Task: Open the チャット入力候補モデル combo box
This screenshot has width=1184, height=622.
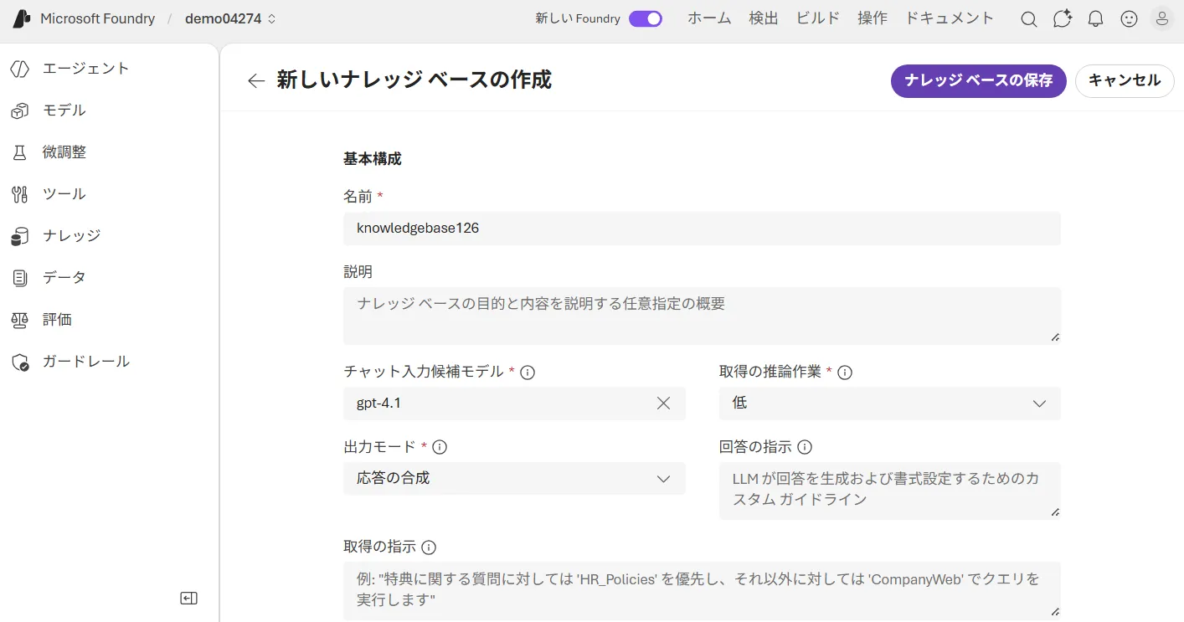Action: tap(514, 404)
